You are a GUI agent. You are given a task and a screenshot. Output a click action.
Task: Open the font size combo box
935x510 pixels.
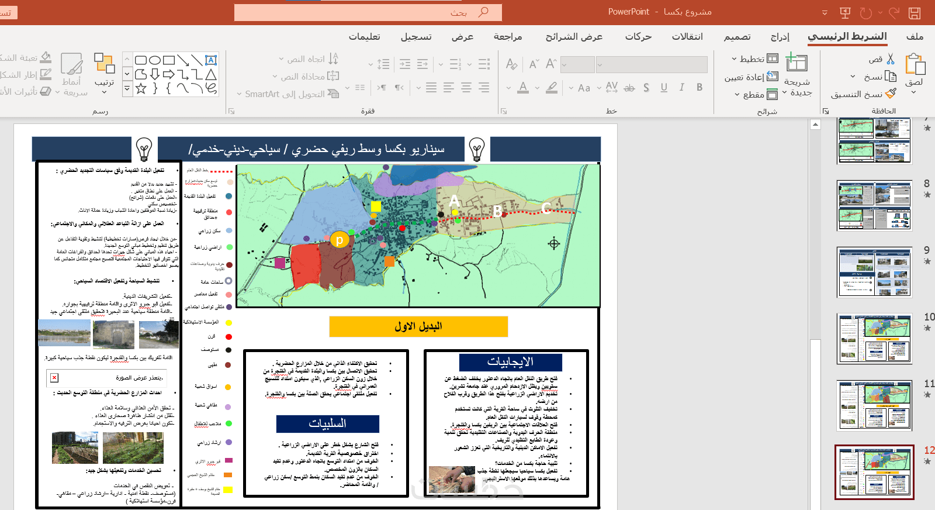click(577, 64)
